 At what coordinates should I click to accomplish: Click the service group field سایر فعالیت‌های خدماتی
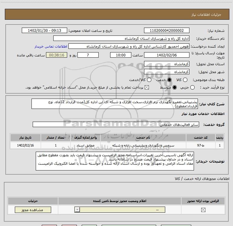116,124
